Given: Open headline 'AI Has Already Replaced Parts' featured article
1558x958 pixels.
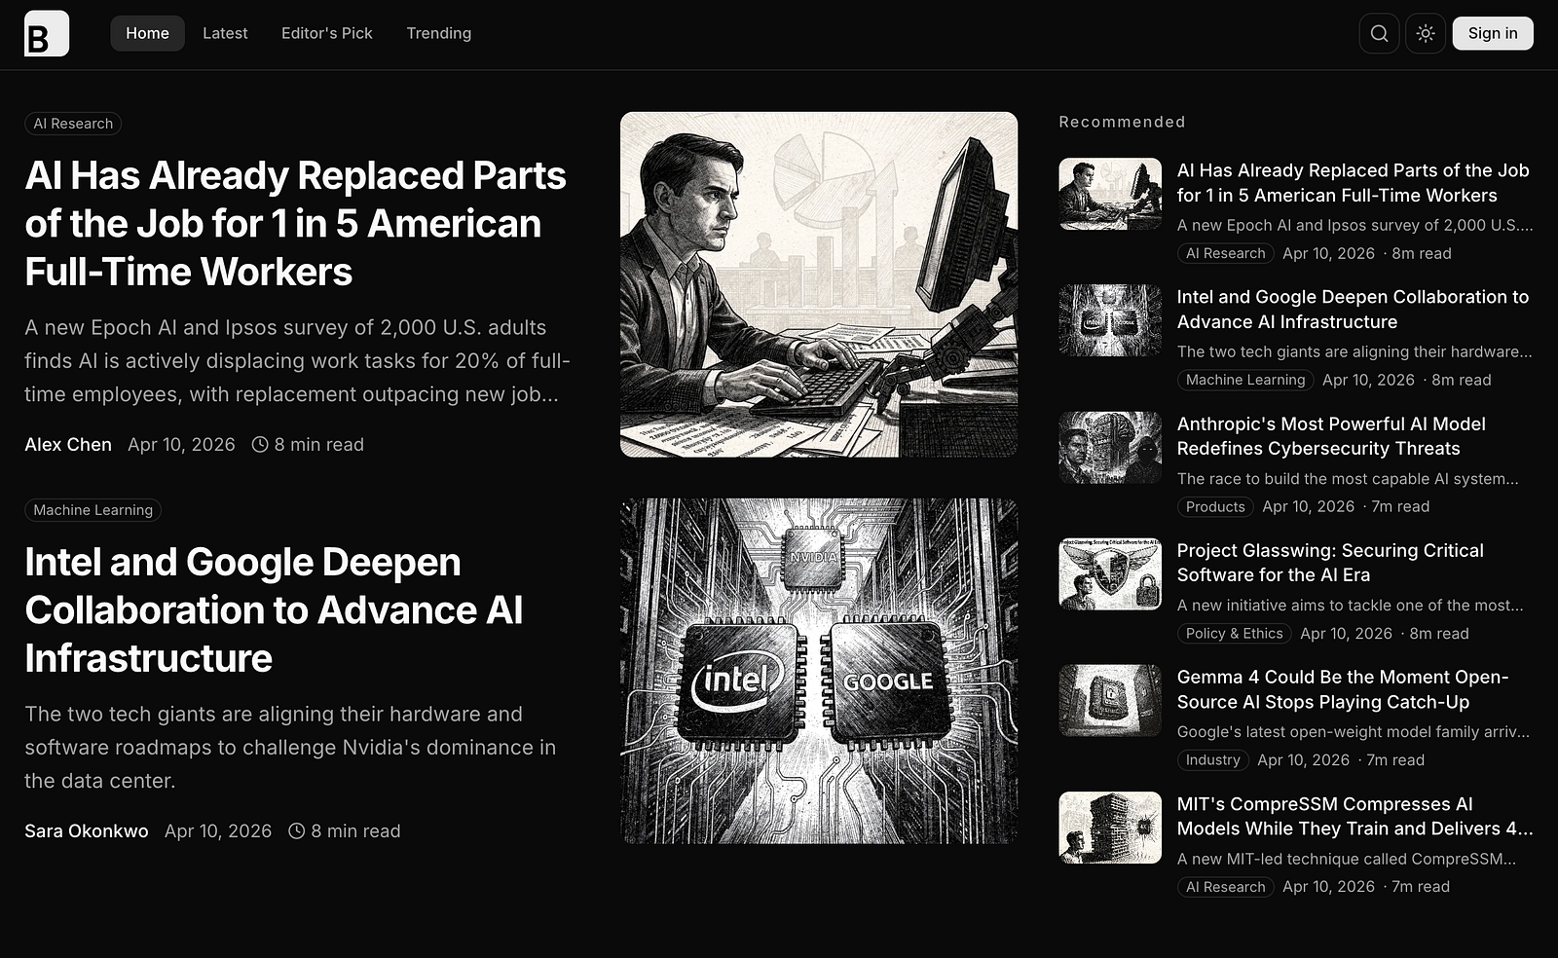Looking at the screenshot, I should (x=295, y=223).
